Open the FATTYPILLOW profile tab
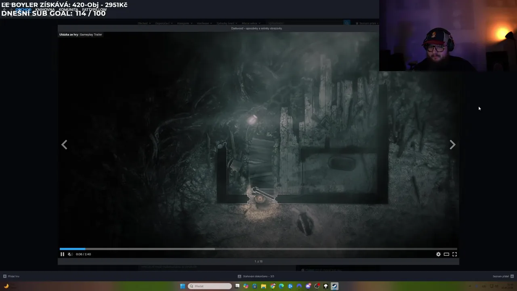517x291 pixels. pos(94,10)
